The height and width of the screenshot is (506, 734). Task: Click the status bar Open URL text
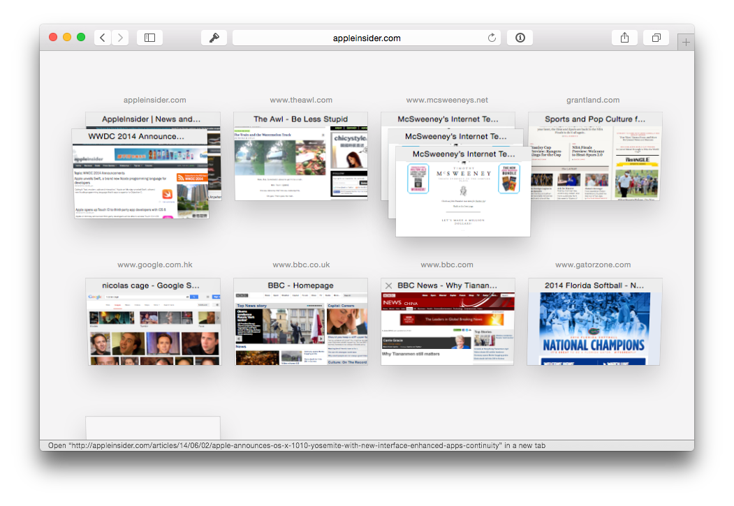tap(297, 446)
